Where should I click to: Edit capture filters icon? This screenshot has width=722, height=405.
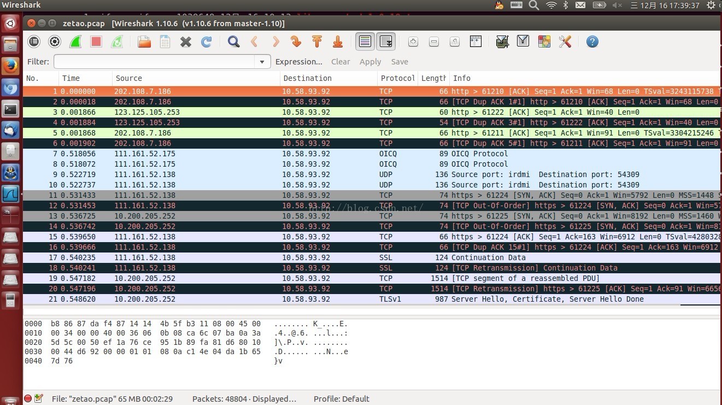(x=502, y=42)
